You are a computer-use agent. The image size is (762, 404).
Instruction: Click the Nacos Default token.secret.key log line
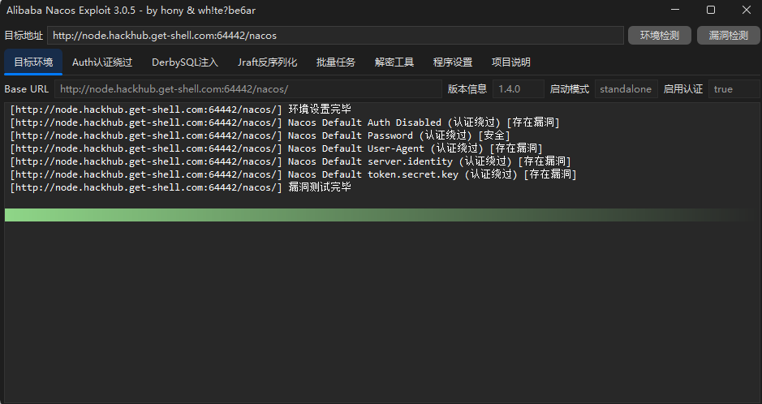click(293, 174)
